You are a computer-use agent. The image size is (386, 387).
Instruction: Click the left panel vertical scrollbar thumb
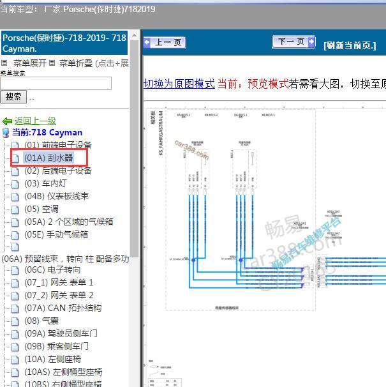tap(134, 149)
